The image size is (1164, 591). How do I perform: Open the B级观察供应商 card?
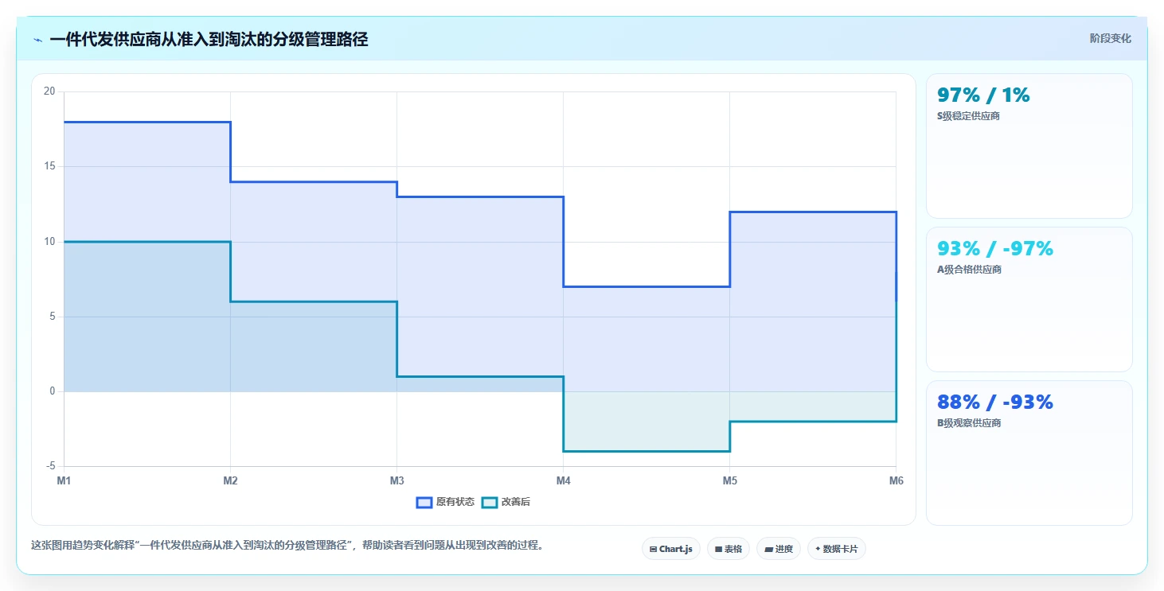click(1029, 453)
